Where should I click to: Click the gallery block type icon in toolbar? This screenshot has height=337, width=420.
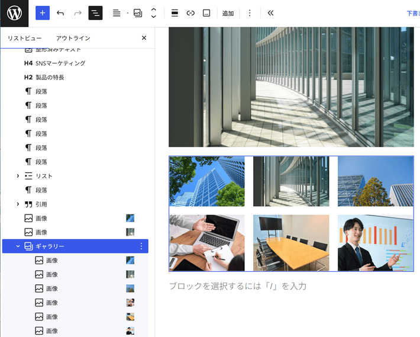138,13
